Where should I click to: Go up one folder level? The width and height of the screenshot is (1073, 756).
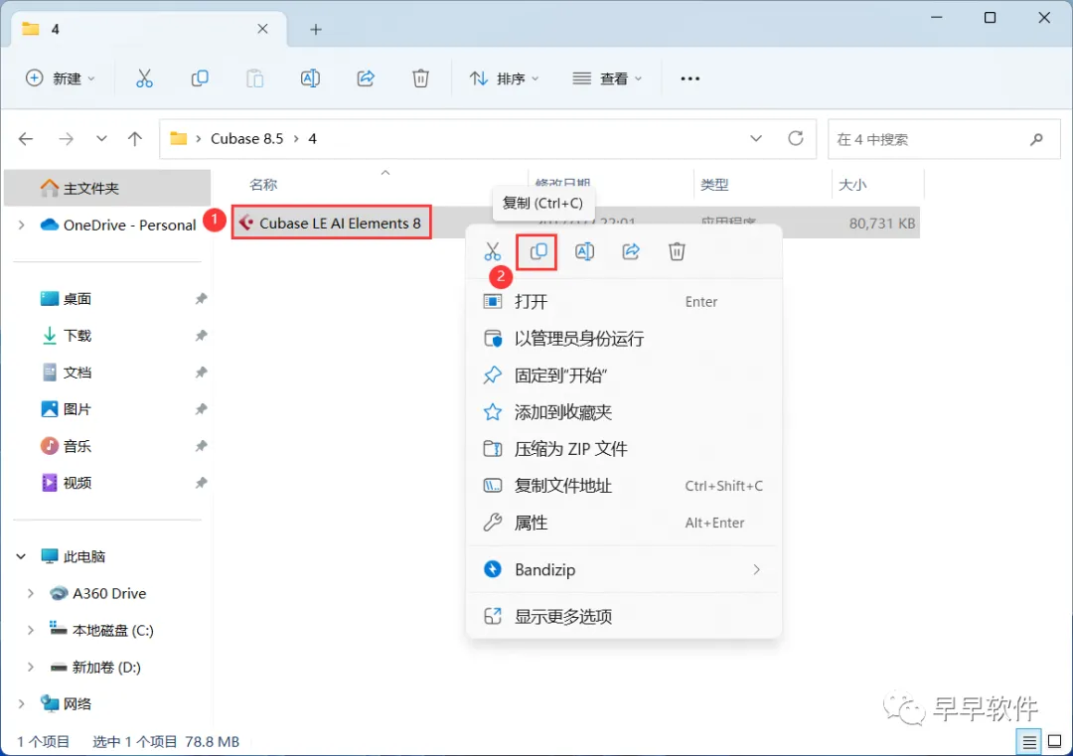coord(135,139)
